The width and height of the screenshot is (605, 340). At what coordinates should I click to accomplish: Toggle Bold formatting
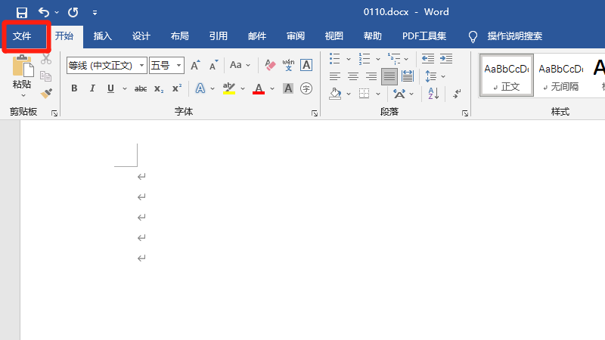pos(74,88)
